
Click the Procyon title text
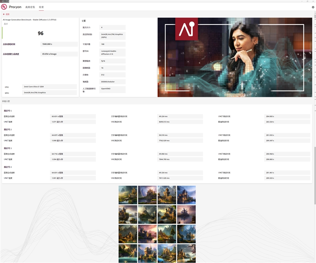pos(15,7)
